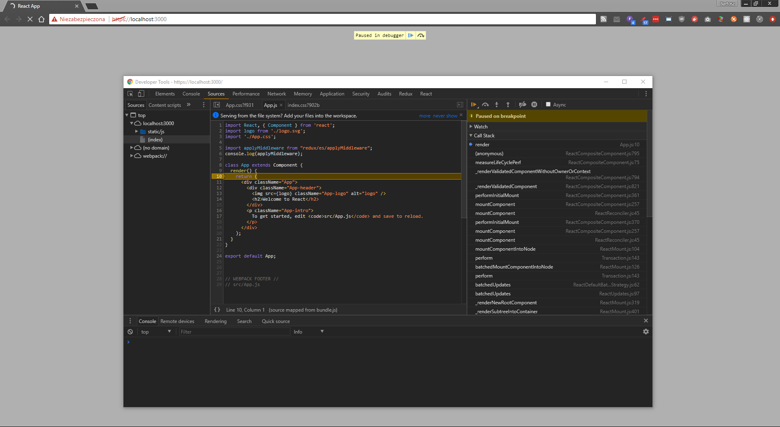Enable the Async checkbox
780x427 pixels.
[x=548, y=105]
